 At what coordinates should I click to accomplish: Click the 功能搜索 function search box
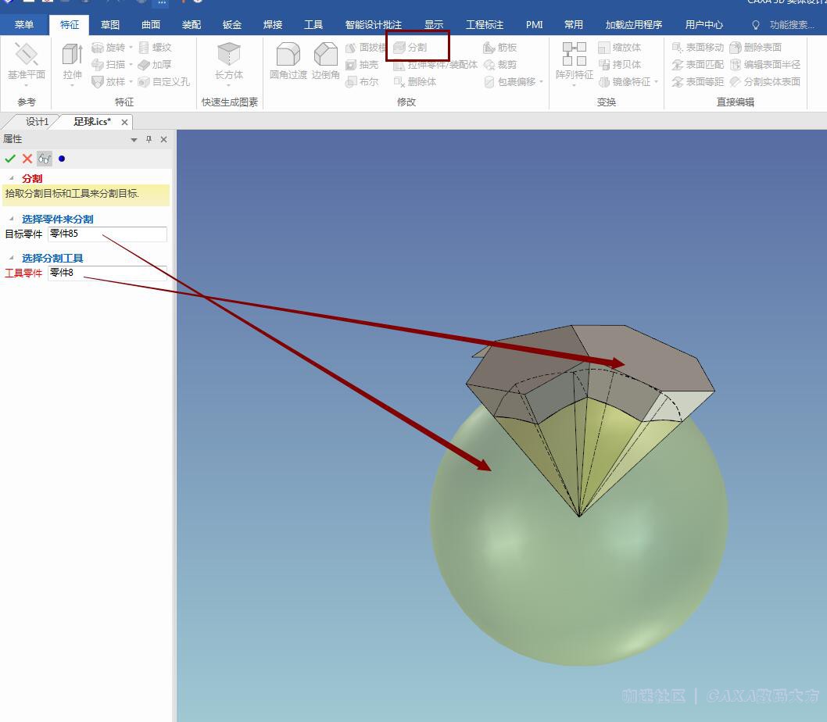(x=784, y=25)
